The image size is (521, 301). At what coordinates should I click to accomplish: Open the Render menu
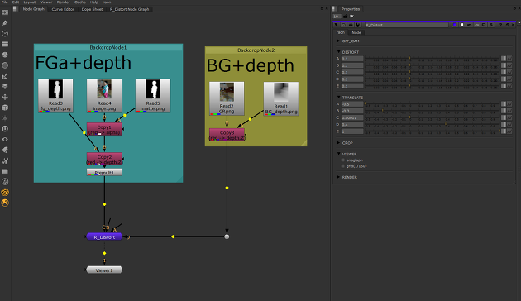(63, 2)
